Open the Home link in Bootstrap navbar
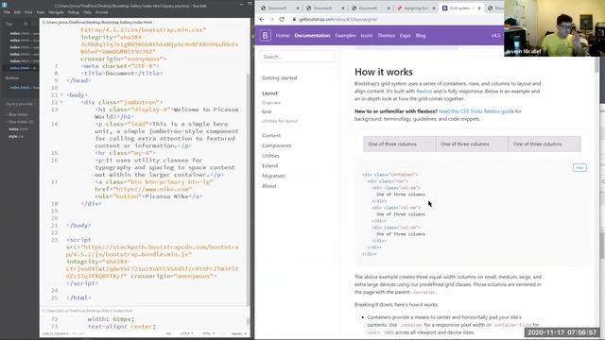This screenshot has height=340, width=605. pyautogui.click(x=283, y=36)
